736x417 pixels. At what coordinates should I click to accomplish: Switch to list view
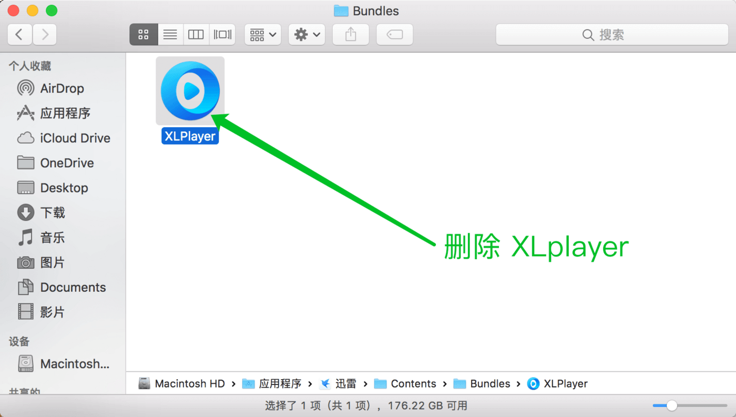tap(170, 35)
